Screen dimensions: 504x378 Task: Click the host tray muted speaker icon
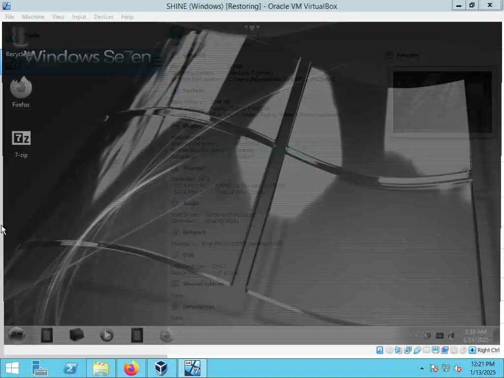(458, 368)
